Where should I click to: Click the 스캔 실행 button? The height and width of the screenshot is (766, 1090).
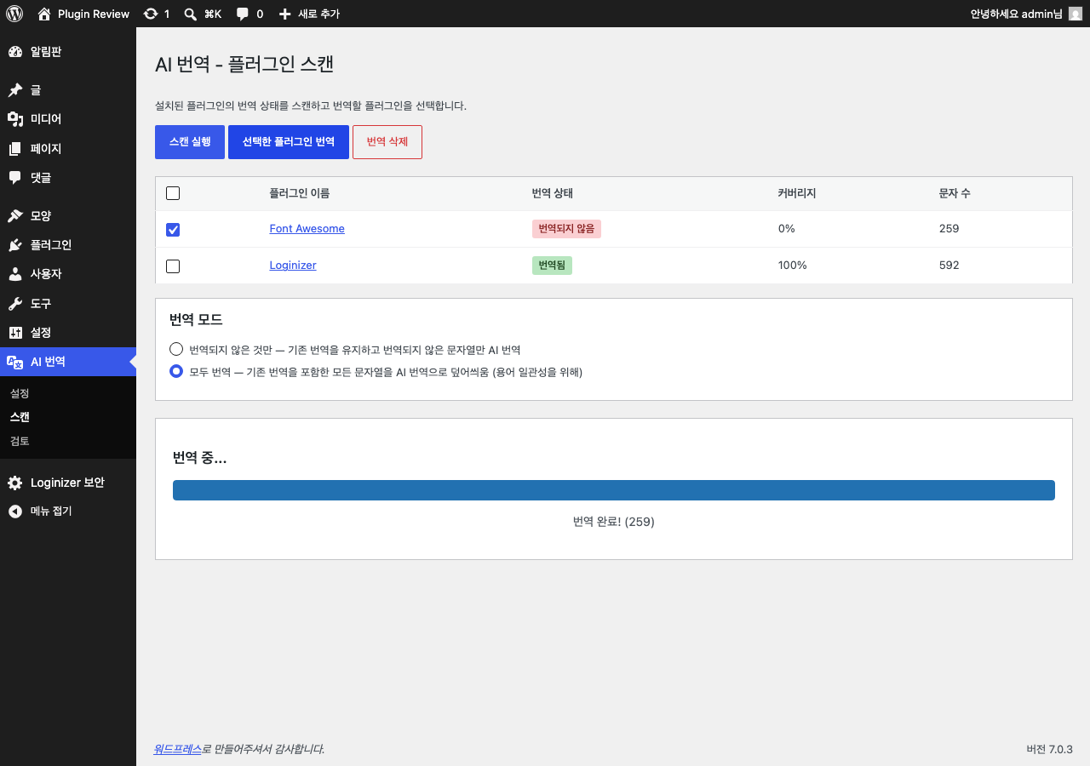tap(190, 142)
